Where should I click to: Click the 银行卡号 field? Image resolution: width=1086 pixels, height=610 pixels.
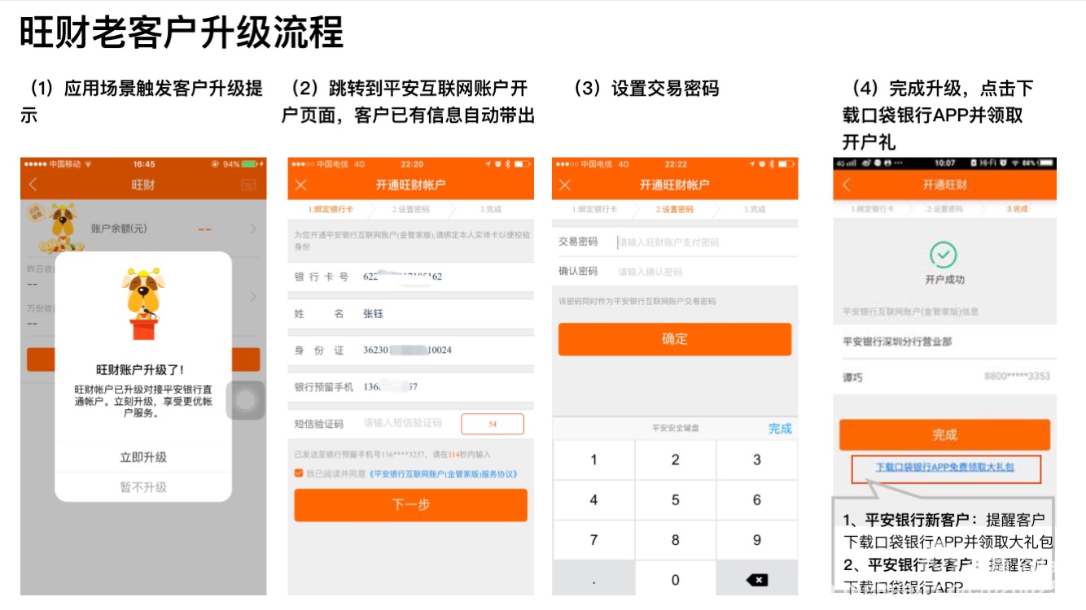click(x=410, y=277)
